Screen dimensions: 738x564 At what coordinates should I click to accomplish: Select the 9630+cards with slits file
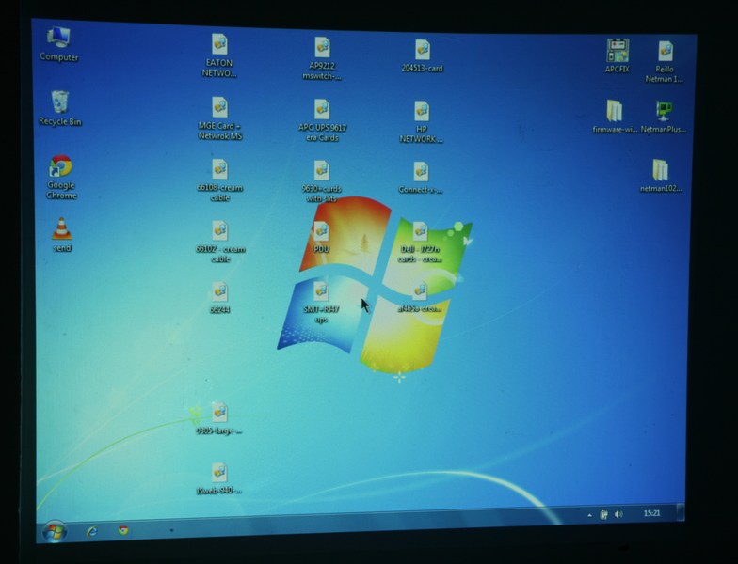tap(322, 181)
